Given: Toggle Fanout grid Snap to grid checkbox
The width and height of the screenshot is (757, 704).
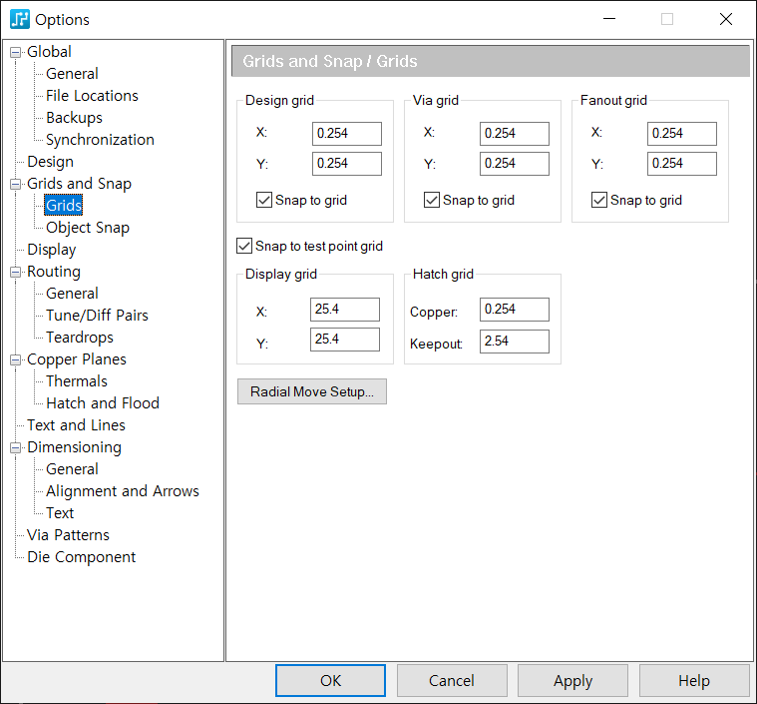Looking at the screenshot, I should click(x=599, y=200).
